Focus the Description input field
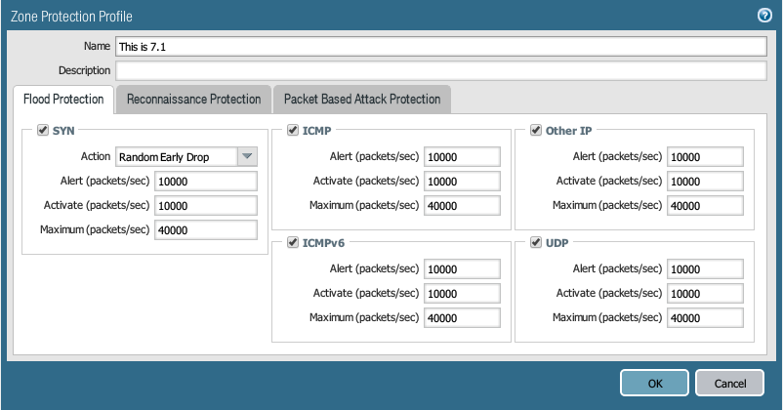 [439, 70]
